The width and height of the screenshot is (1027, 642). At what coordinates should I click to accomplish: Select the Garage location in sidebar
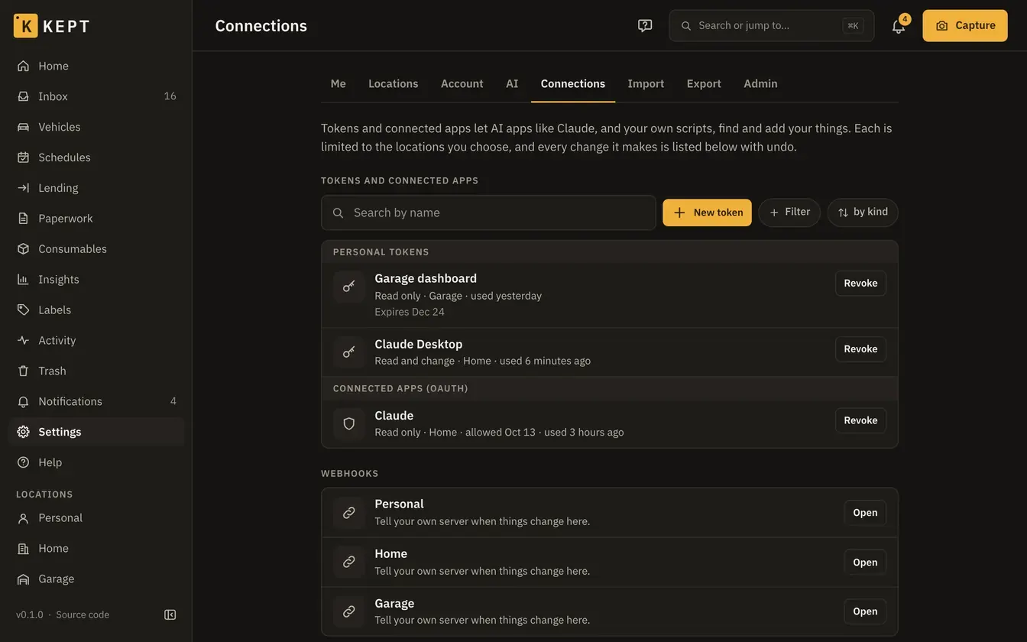(96, 579)
